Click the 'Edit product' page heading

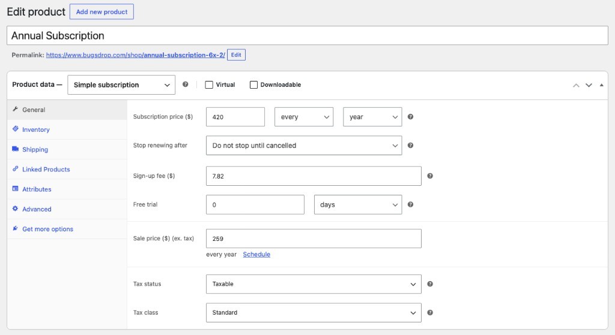coord(36,12)
